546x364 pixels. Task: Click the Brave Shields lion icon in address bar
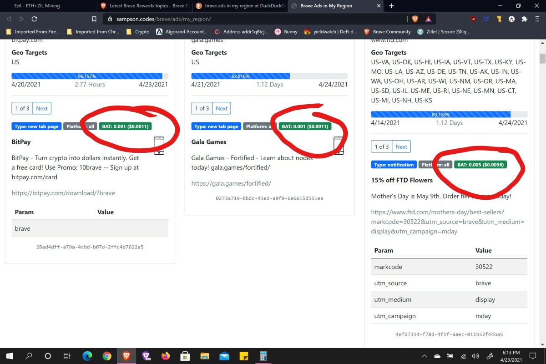[415, 19]
